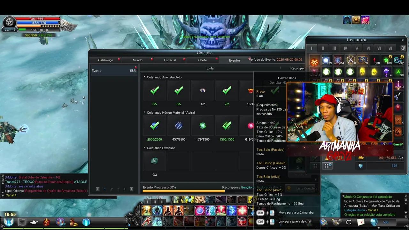Jump to collection page 2
Screen dimensions: 409x230
(x=112, y=189)
